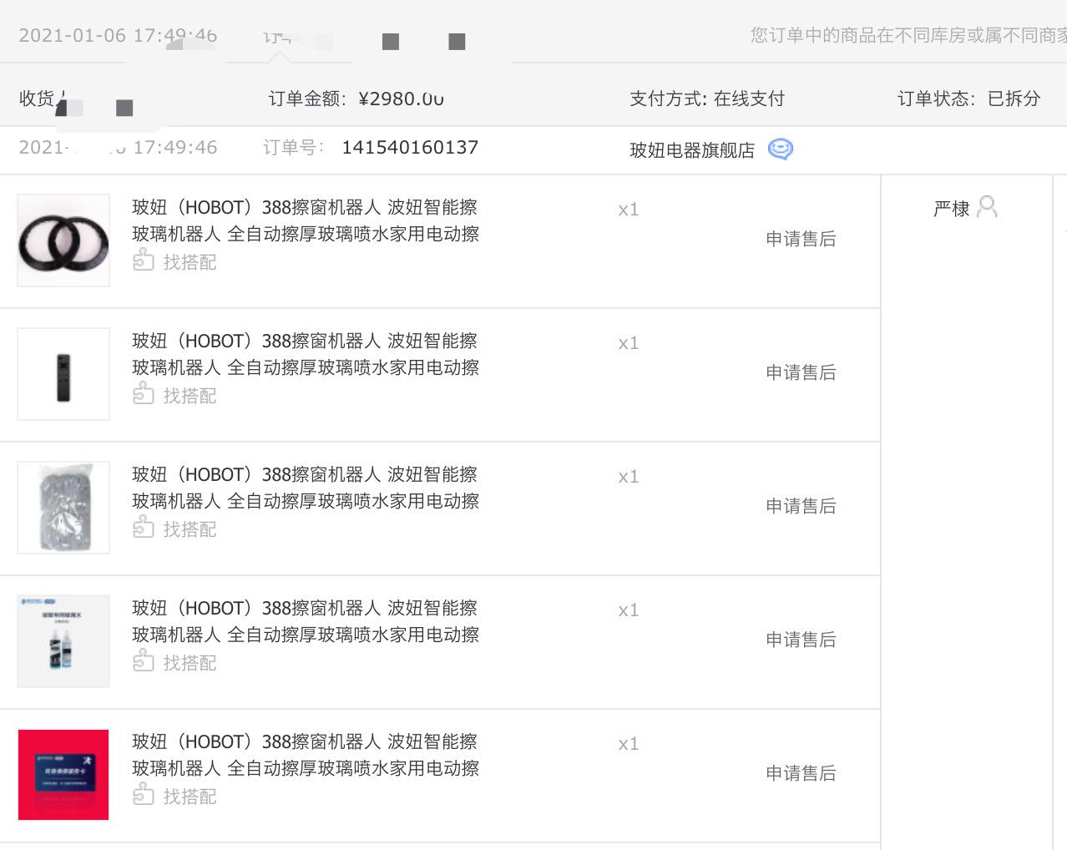Click 申请售后 in the cleaning cloth row
1067x850 pixels.
[x=800, y=506]
